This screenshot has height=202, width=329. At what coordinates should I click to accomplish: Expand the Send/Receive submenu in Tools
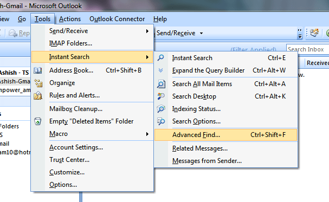(x=92, y=31)
